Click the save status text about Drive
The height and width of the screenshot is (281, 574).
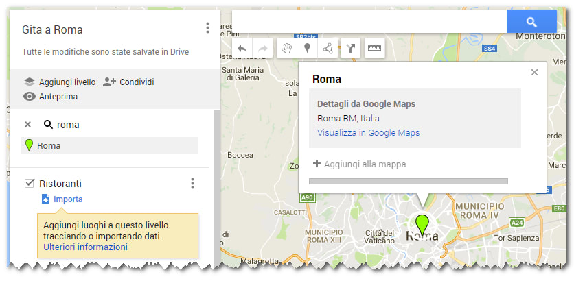106,52
